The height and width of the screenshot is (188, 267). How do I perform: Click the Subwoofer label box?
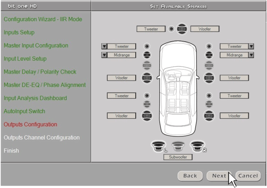coord(178,157)
